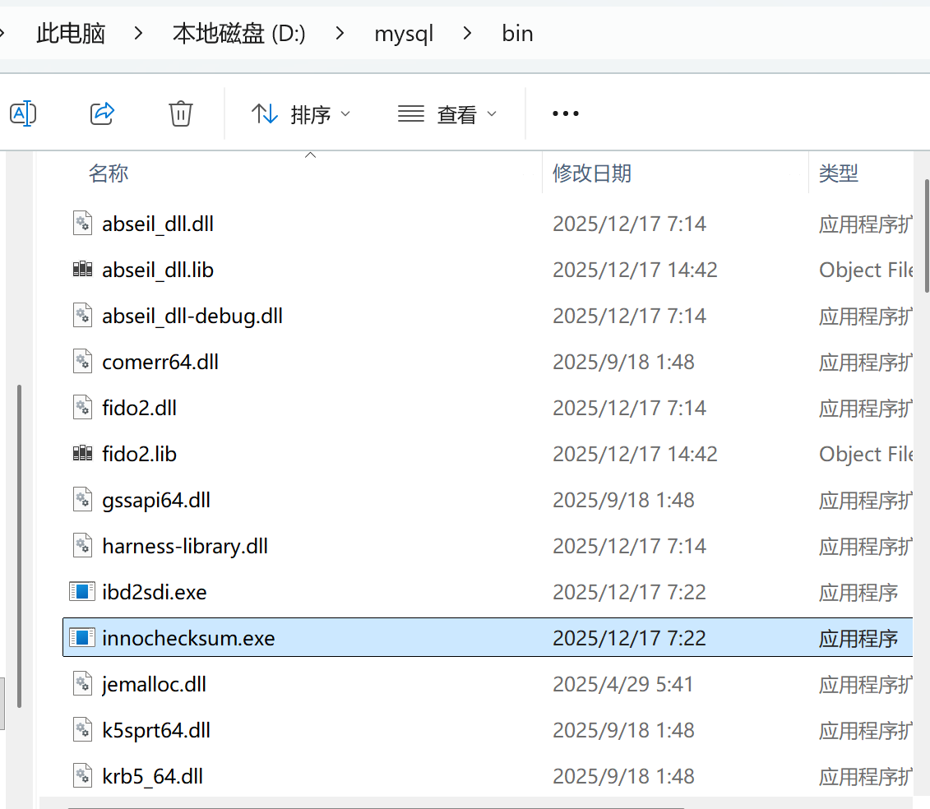930x809 pixels.
Task: Click the gssapi64.dll file name
Action: [156, 501]
